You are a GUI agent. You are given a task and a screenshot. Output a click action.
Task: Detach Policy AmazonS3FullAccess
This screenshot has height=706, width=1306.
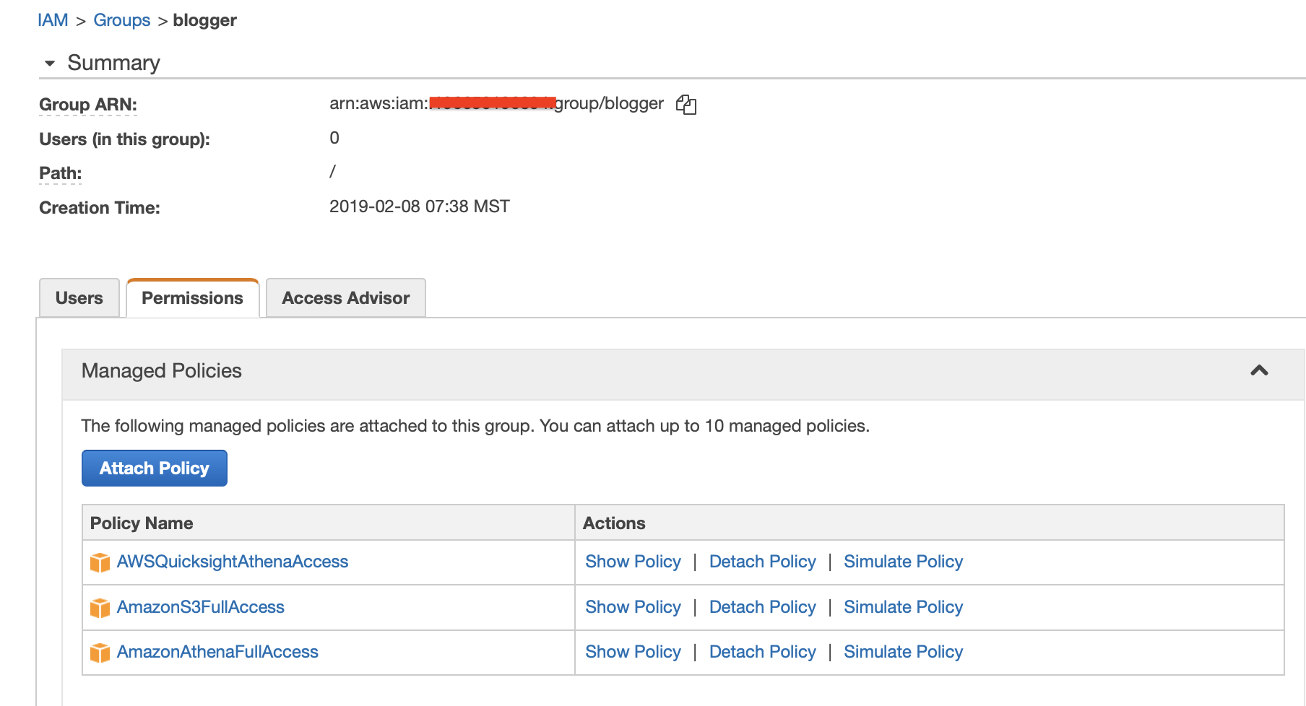pyautogui.click(x=762, y=607)
